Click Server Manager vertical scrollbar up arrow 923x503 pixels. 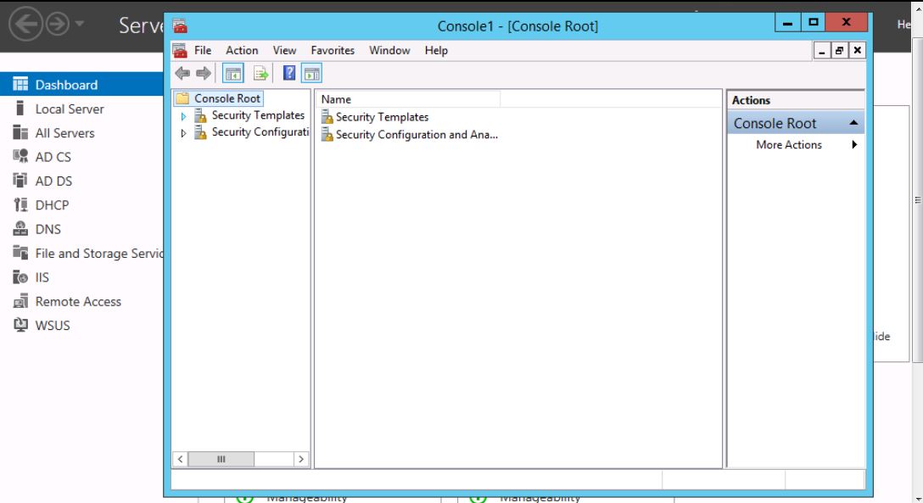918,9
